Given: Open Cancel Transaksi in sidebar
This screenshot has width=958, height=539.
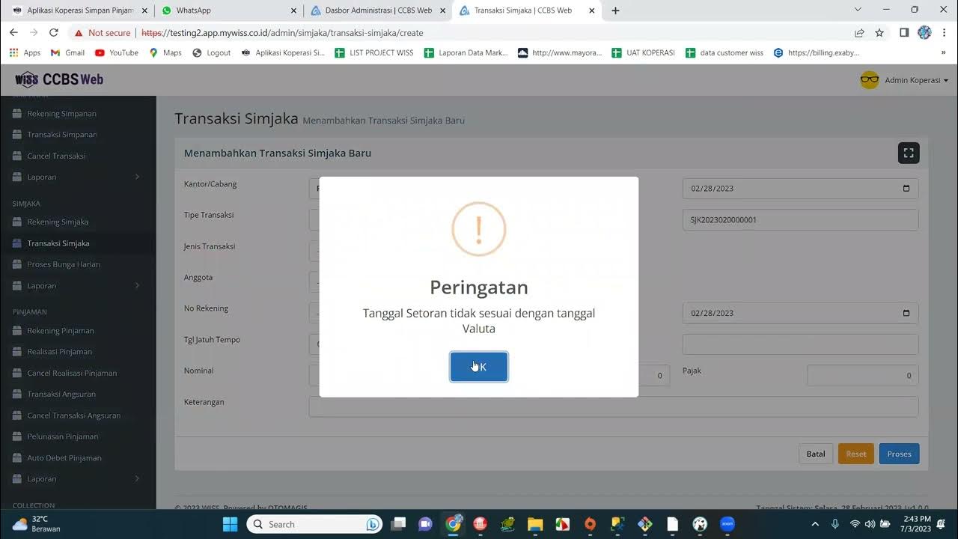Looking at the screenshot, I should pos(56,156).
